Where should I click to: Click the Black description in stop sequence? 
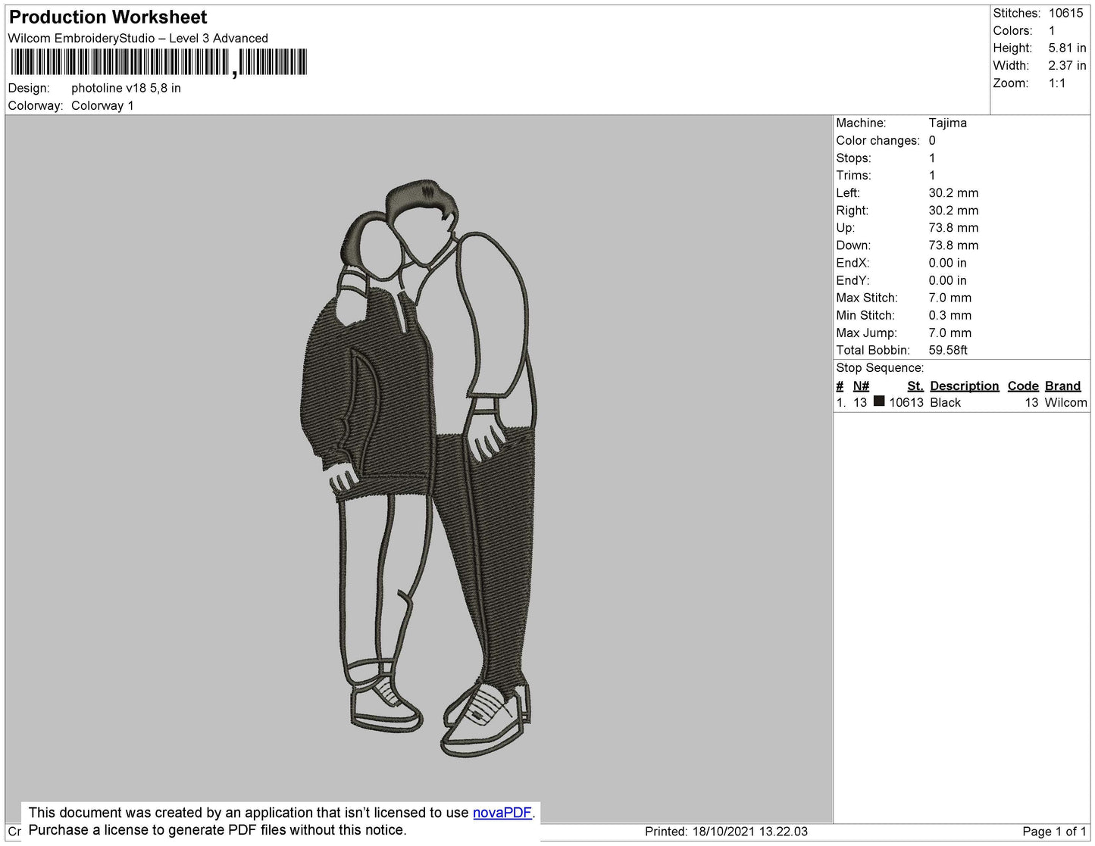pyautogui.click(x=945, y=402)
